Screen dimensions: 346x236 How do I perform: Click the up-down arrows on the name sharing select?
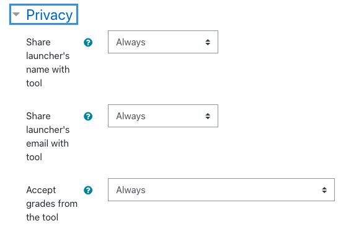tap(208, 42)
